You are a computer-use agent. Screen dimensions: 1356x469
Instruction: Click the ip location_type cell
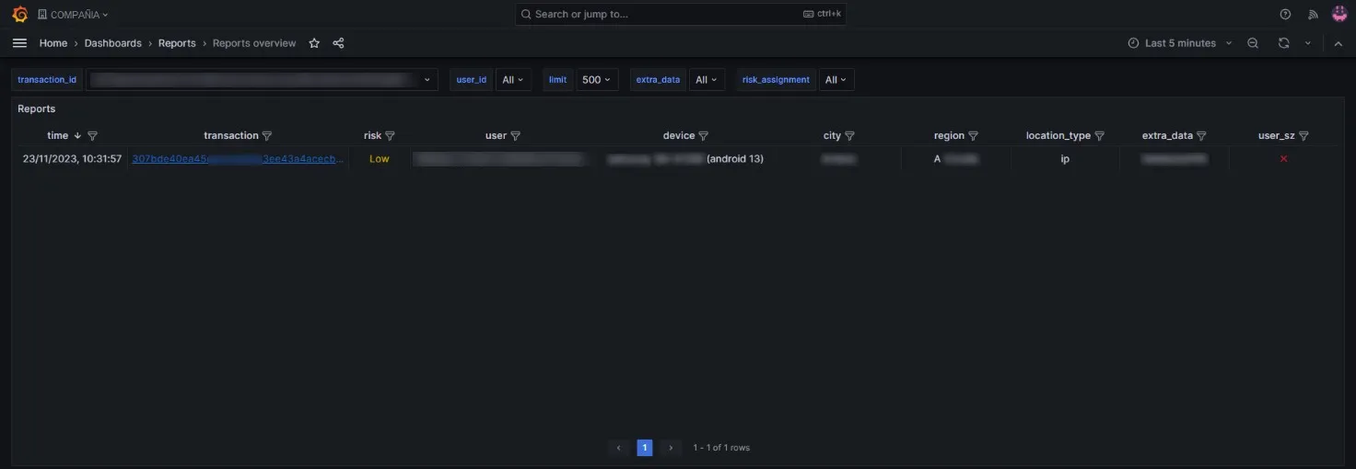coord(1065,159)
